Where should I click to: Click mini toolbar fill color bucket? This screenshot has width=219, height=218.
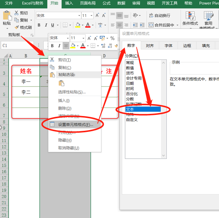(x=73, y=45)
